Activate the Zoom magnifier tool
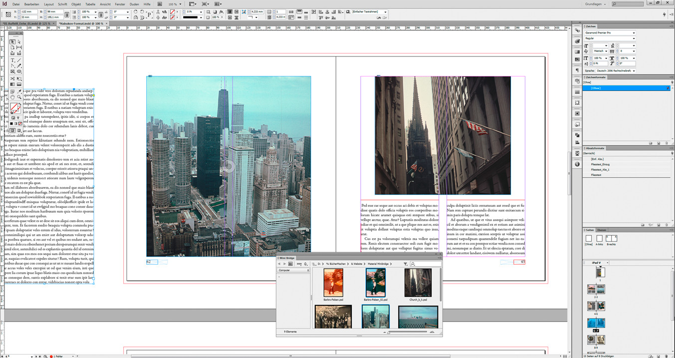The height and width of the screenshot is (358, 675). 19,97
